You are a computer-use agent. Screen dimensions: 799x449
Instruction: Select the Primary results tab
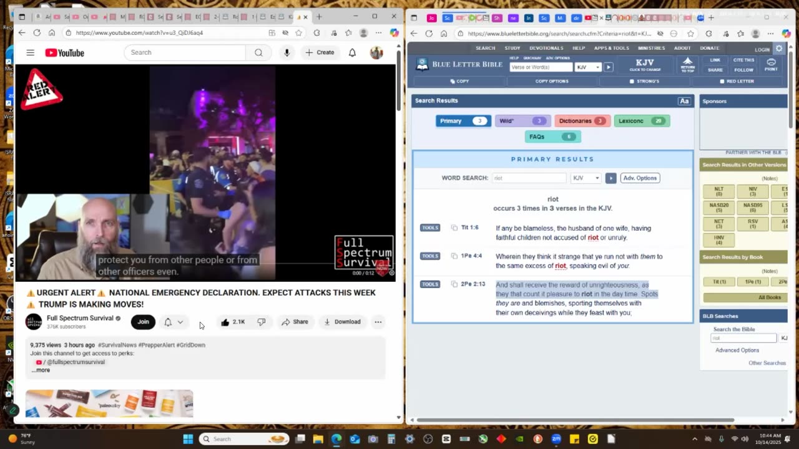click(x=463, y=121)
